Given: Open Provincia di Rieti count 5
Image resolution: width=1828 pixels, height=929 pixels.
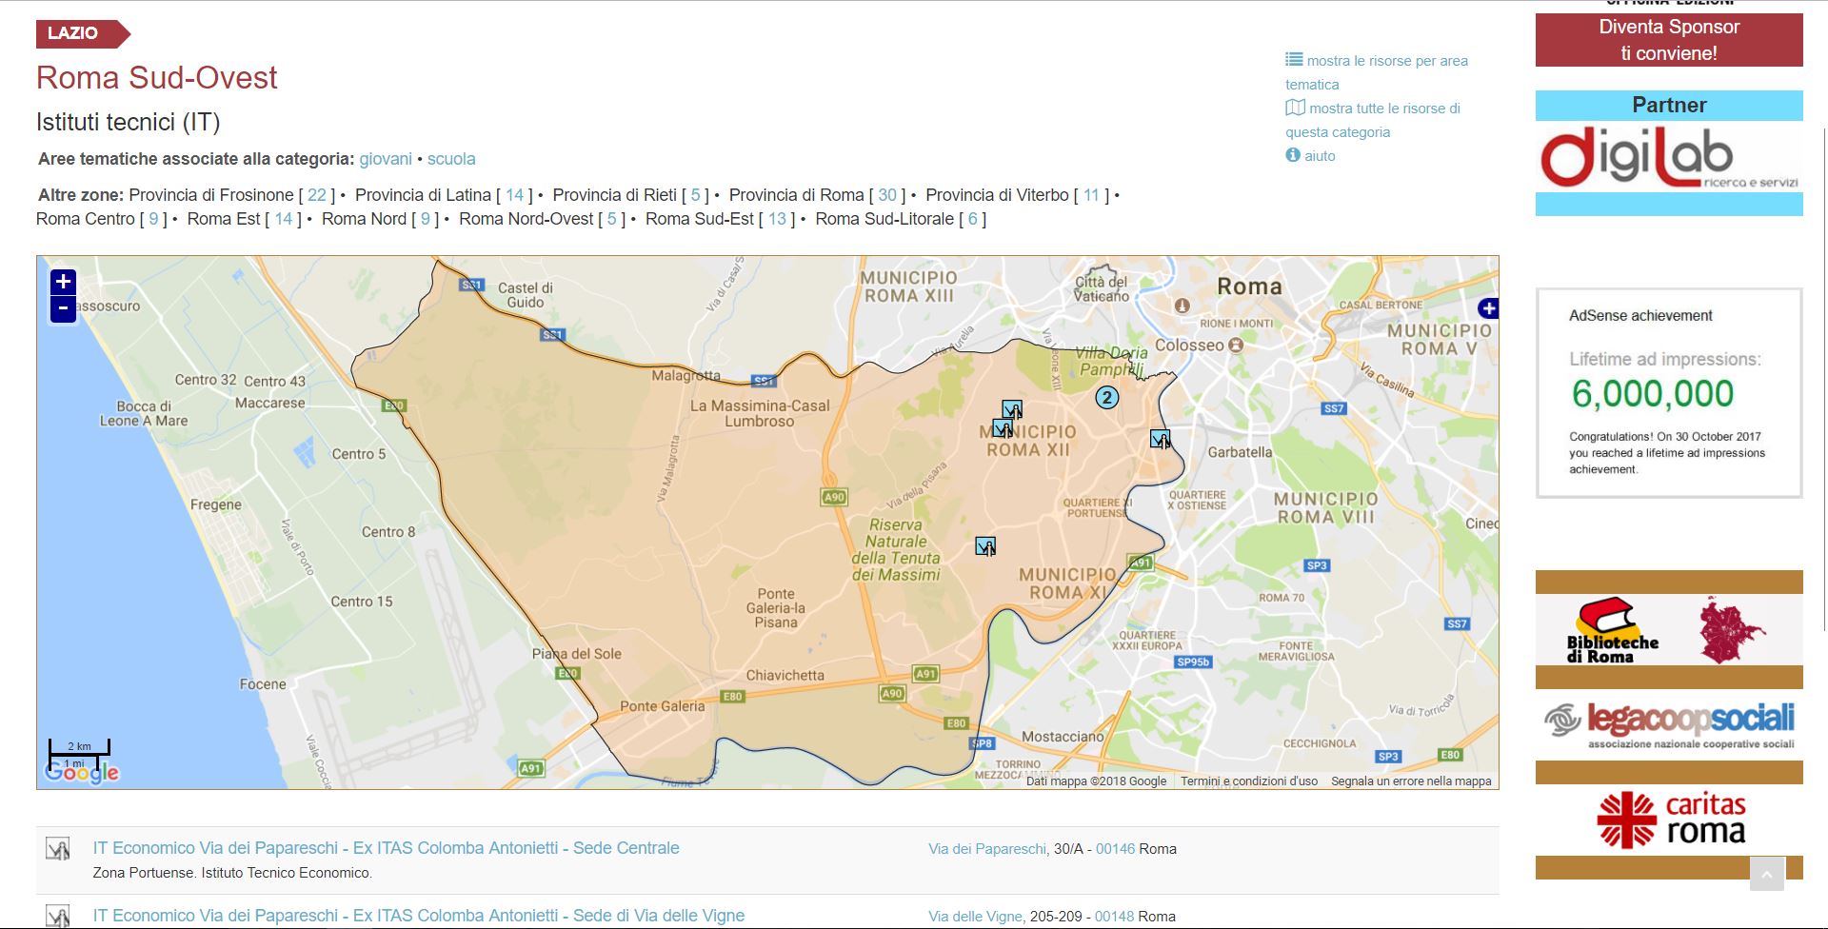Looking at the screenshot, I should 696,195.
